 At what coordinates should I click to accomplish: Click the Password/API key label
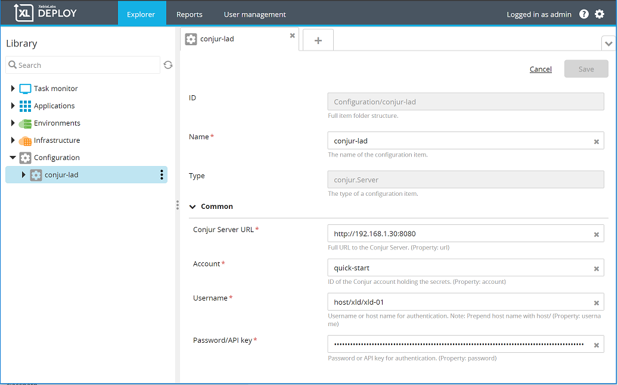point(222,340)
